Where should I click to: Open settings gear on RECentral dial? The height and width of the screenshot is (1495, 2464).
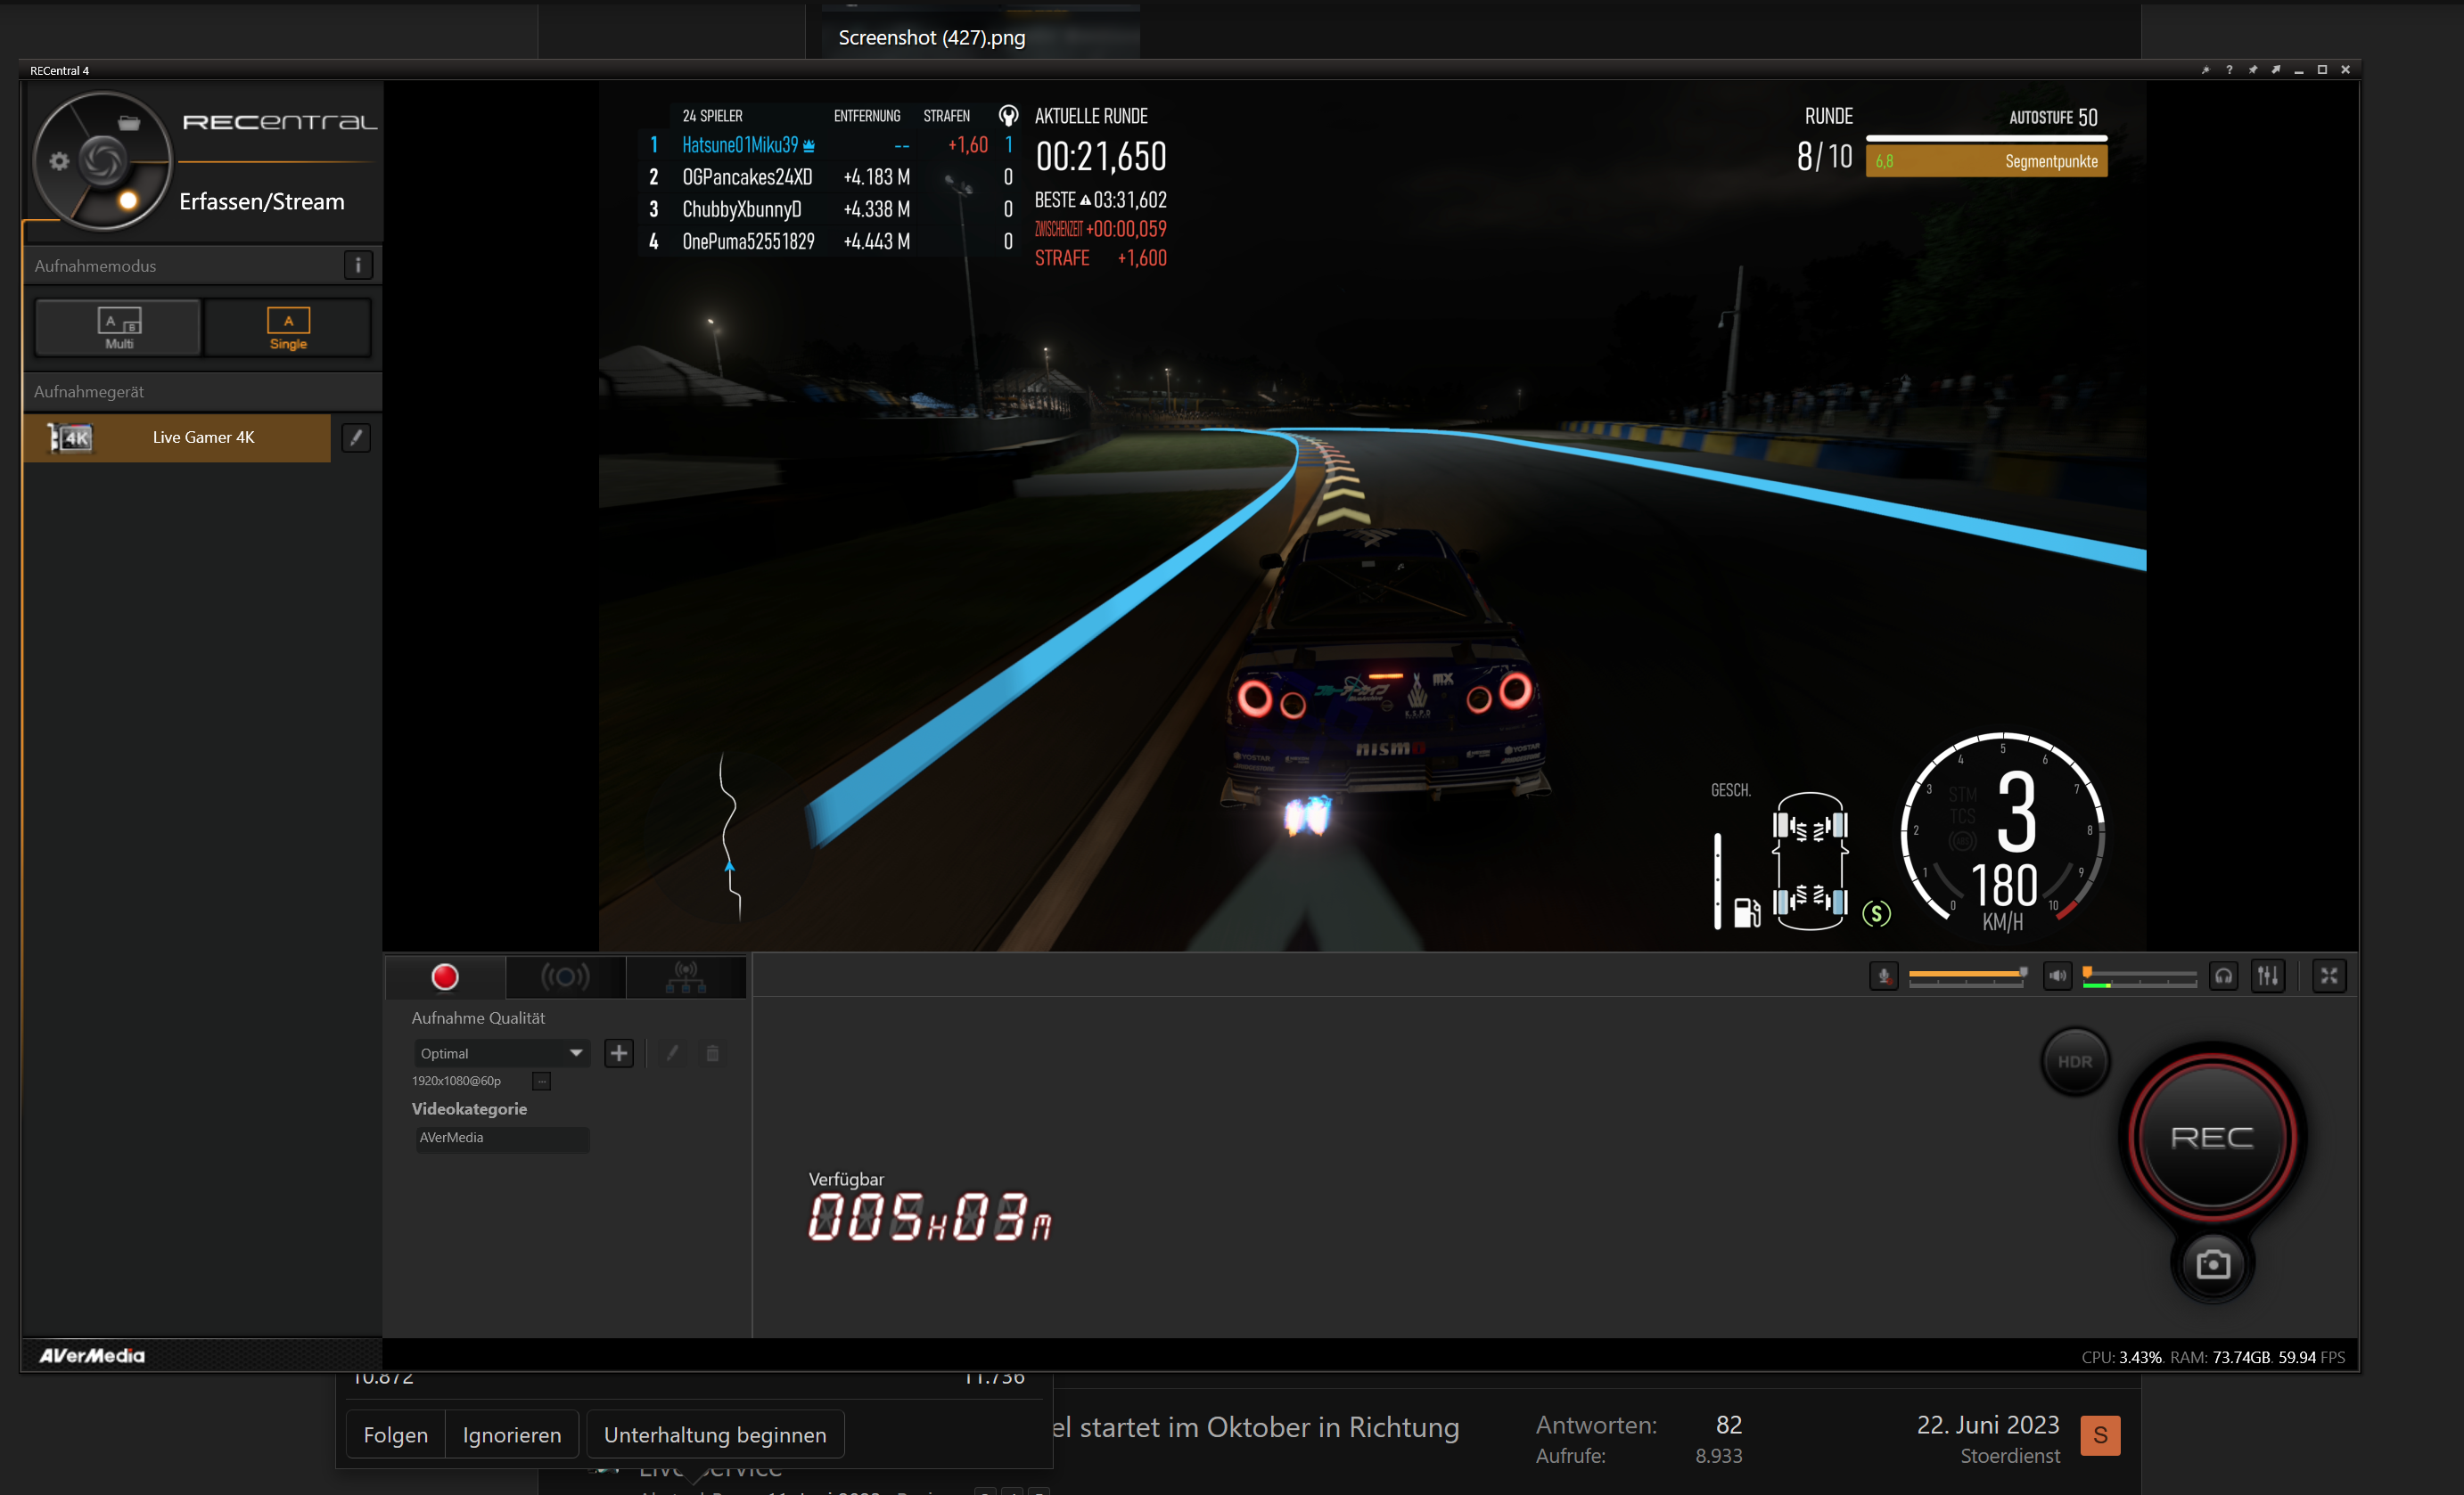[59, 161]
